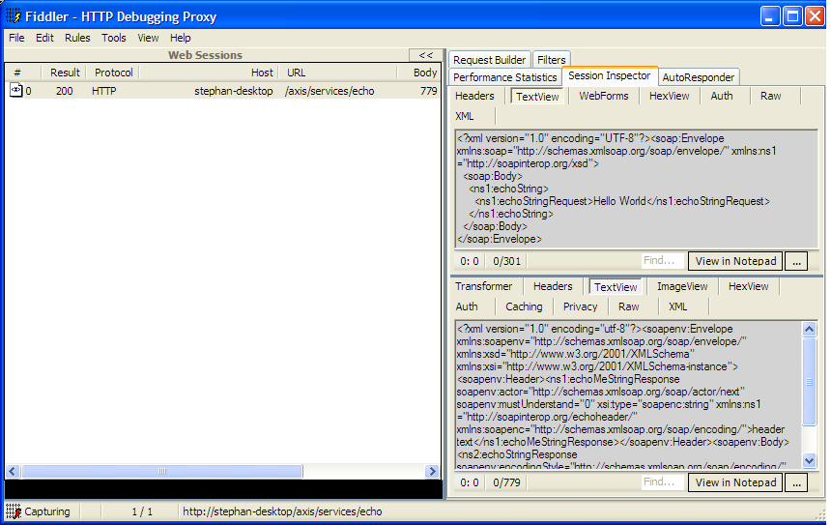Click request pane View in Notepad button
Viewport: 831px width, 525px height.
735,261
